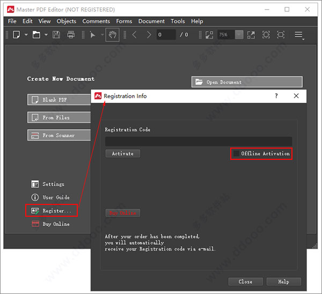This screenshot has height=294, width=322.
Task: Click Buy Online link on start page
Action: (x=50, y=224)
